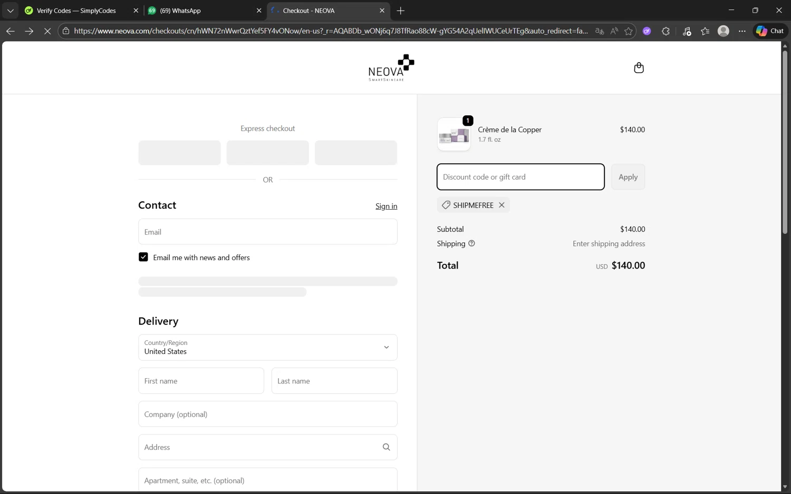791x494 pixels.
Task: Click the browser address bar URL
Action: tap(331, 31)
